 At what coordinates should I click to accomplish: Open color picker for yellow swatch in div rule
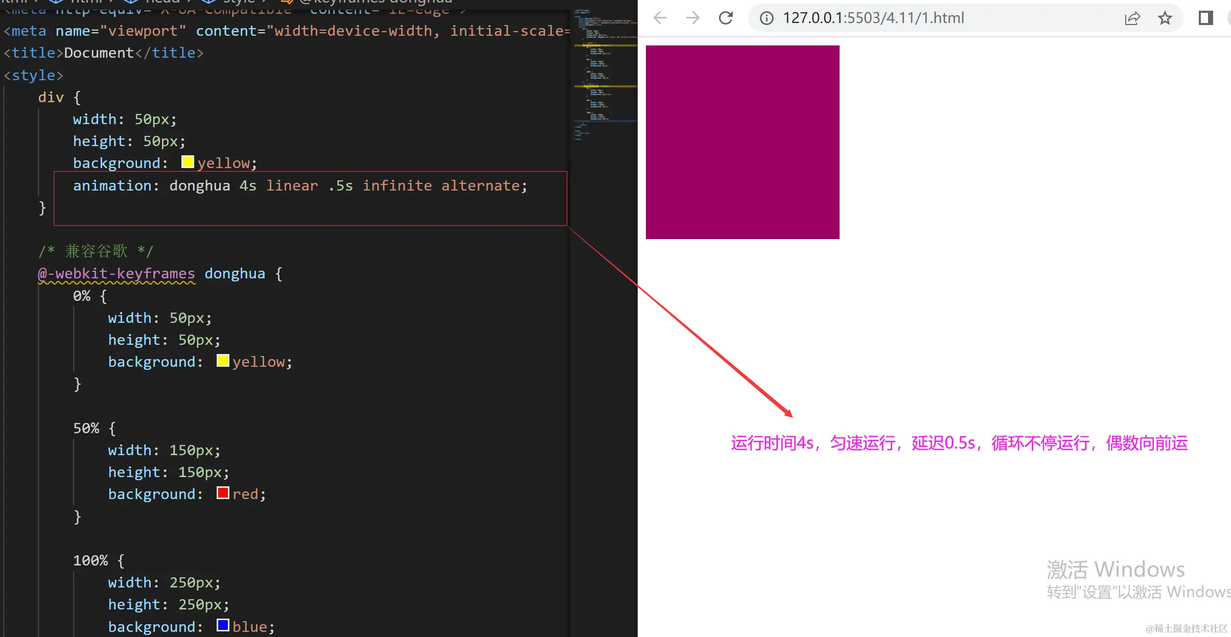click(188, 162)
